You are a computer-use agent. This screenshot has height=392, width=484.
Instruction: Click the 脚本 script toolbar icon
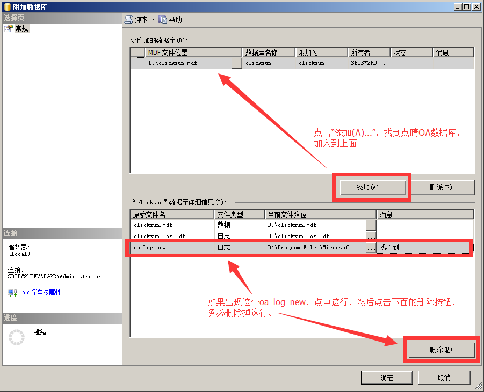coord(128,19)
